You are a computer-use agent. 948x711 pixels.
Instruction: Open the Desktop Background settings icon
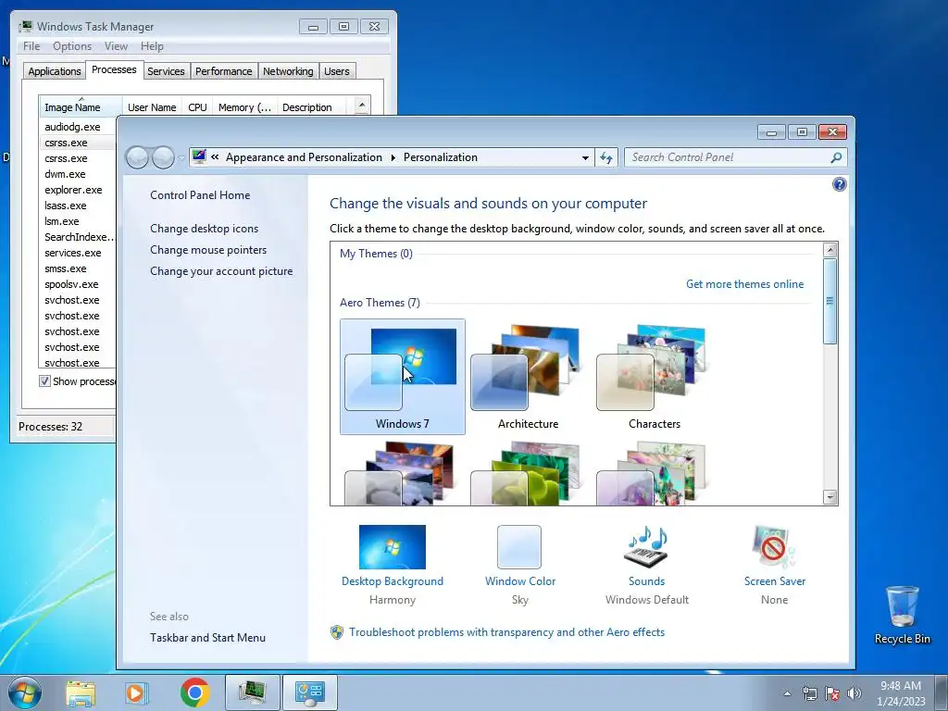coord(393,547)
